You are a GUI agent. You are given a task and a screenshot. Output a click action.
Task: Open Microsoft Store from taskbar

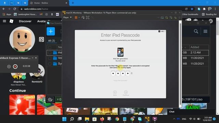point(94,119)
